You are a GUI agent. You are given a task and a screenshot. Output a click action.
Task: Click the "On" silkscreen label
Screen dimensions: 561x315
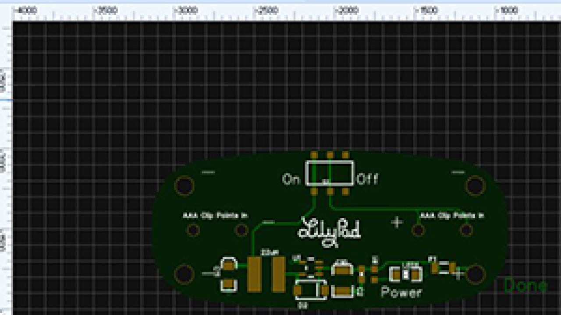tap(291, 179)
